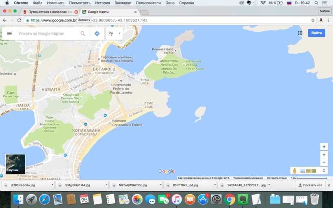Click the Условия использования link
This screenshot has width=333, height=208.
(248, 178)
